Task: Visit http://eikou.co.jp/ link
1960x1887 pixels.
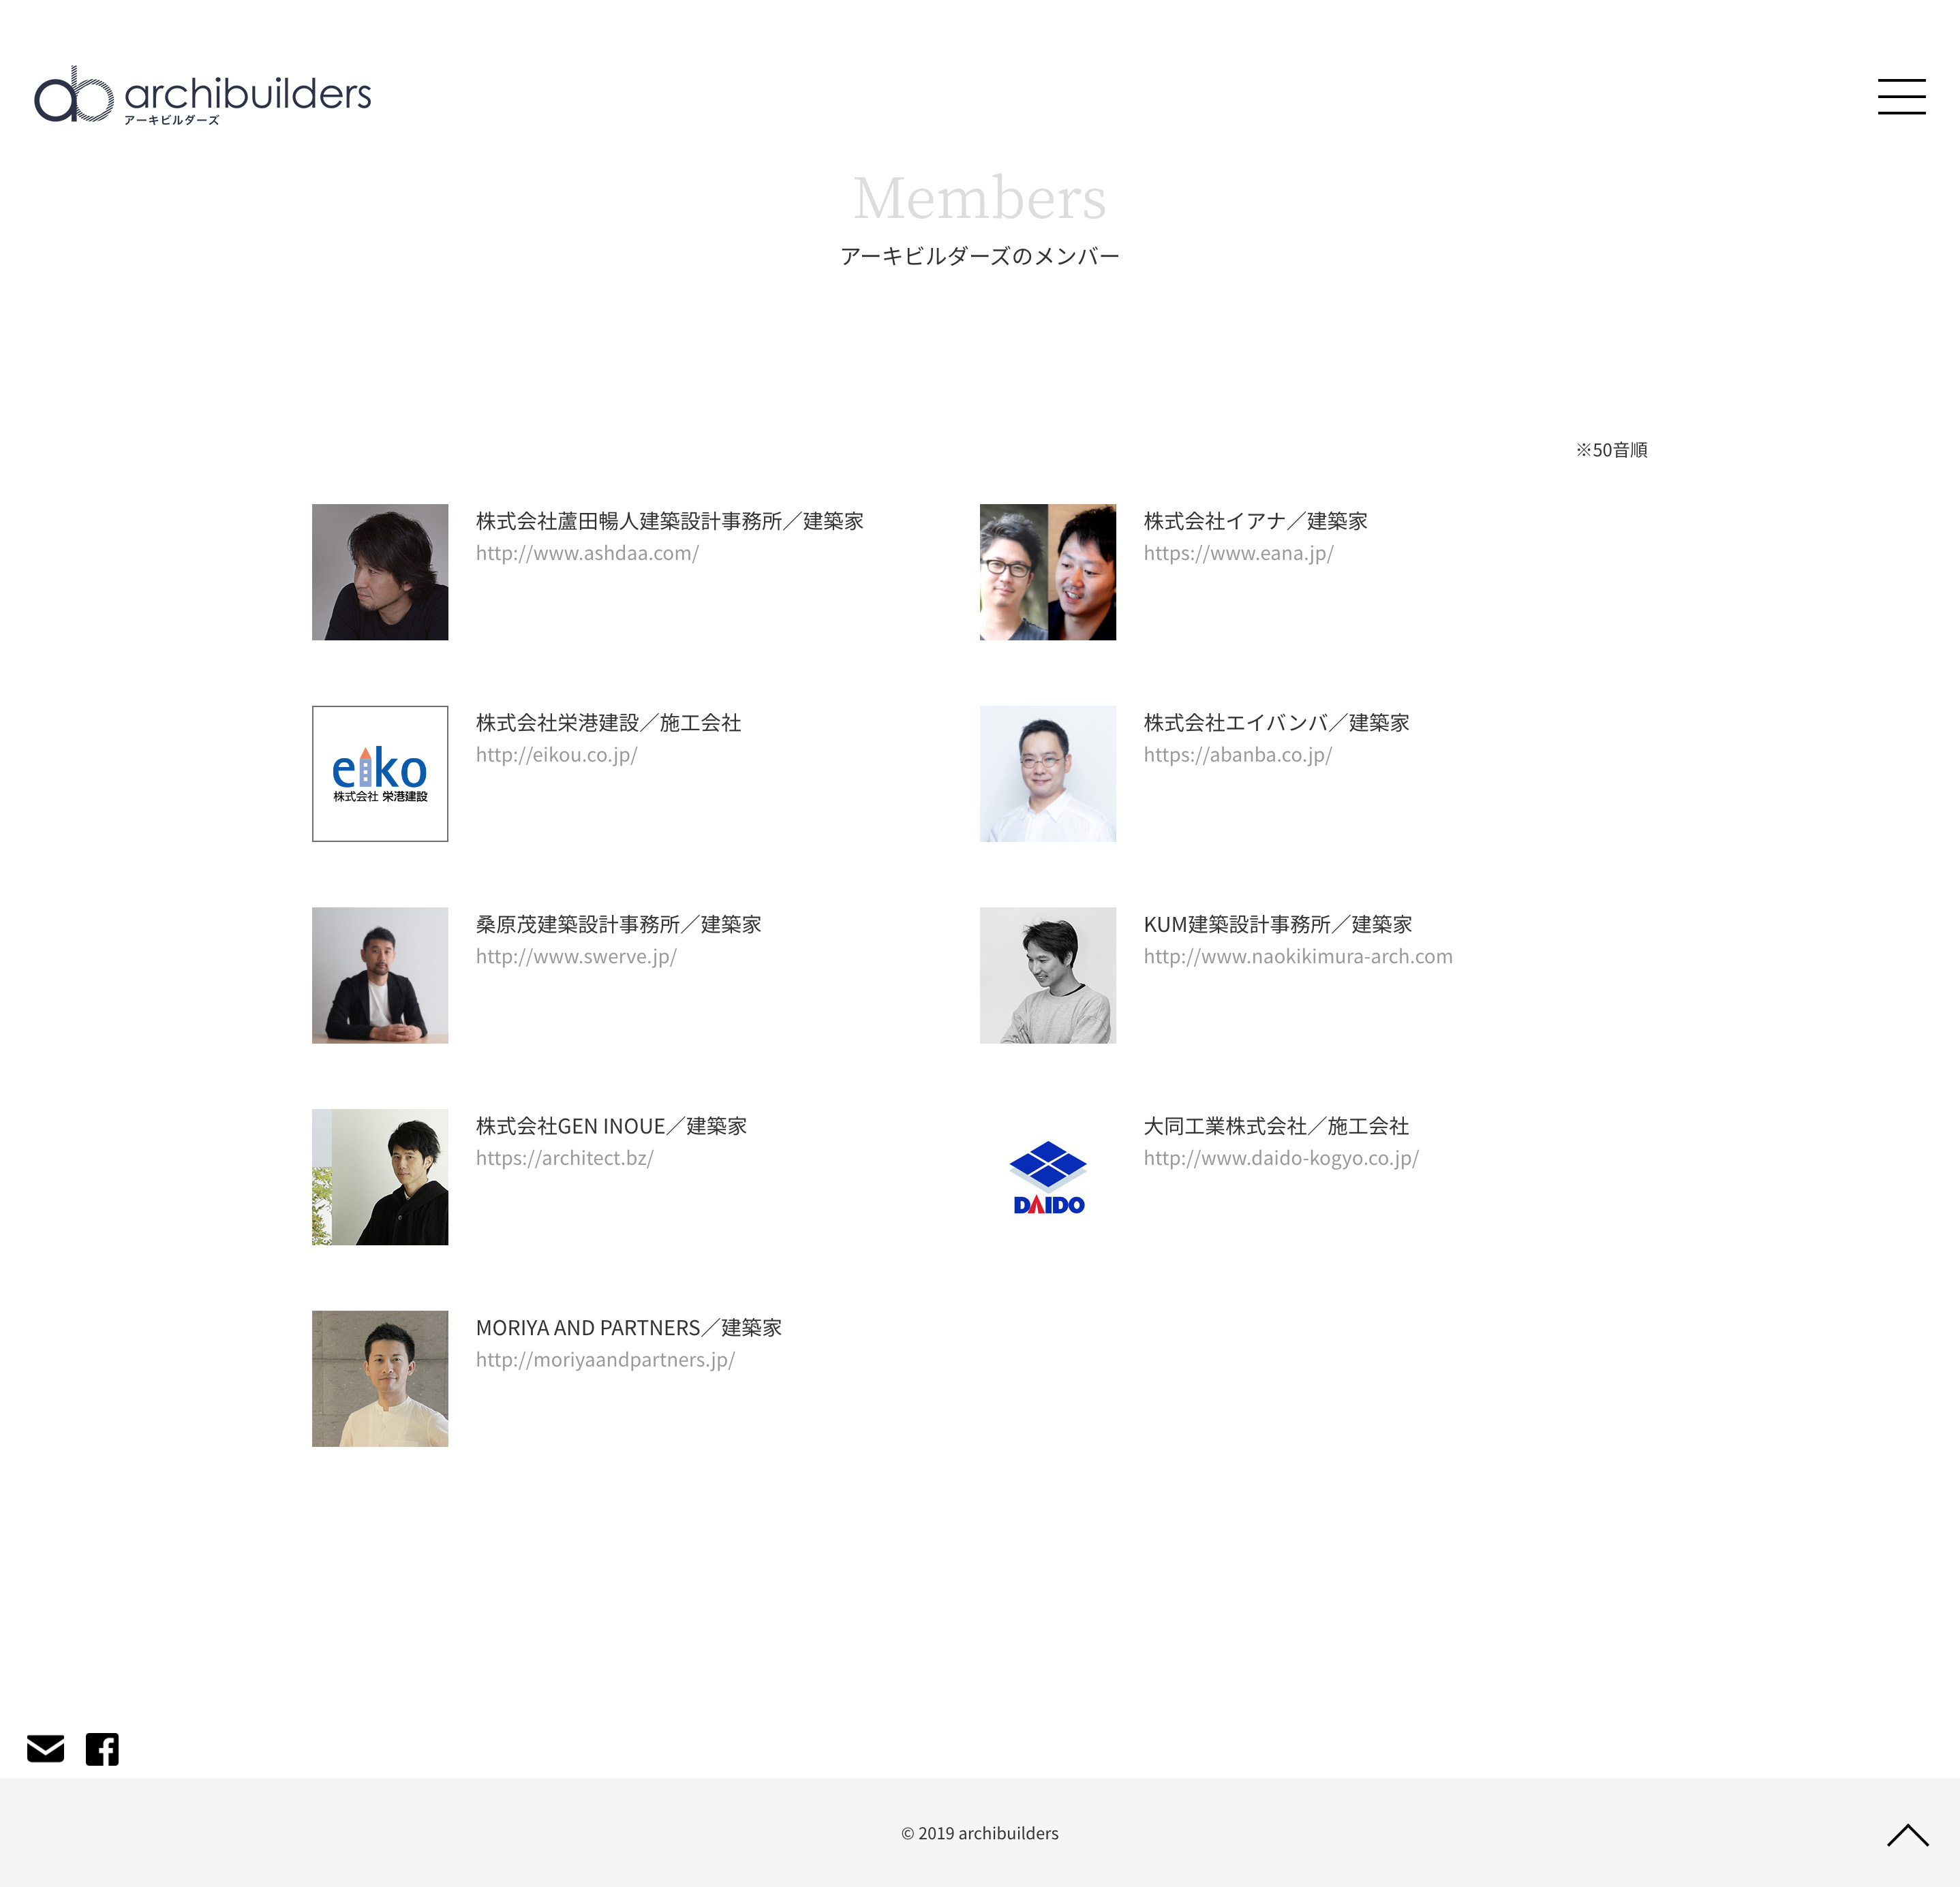Action: (556, 755)
